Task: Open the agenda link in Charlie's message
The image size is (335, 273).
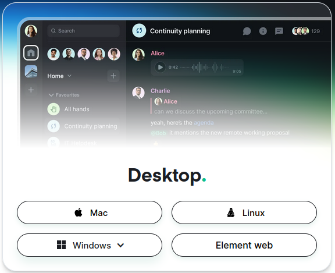Action: pyautogui.click(x=204, y=123)
